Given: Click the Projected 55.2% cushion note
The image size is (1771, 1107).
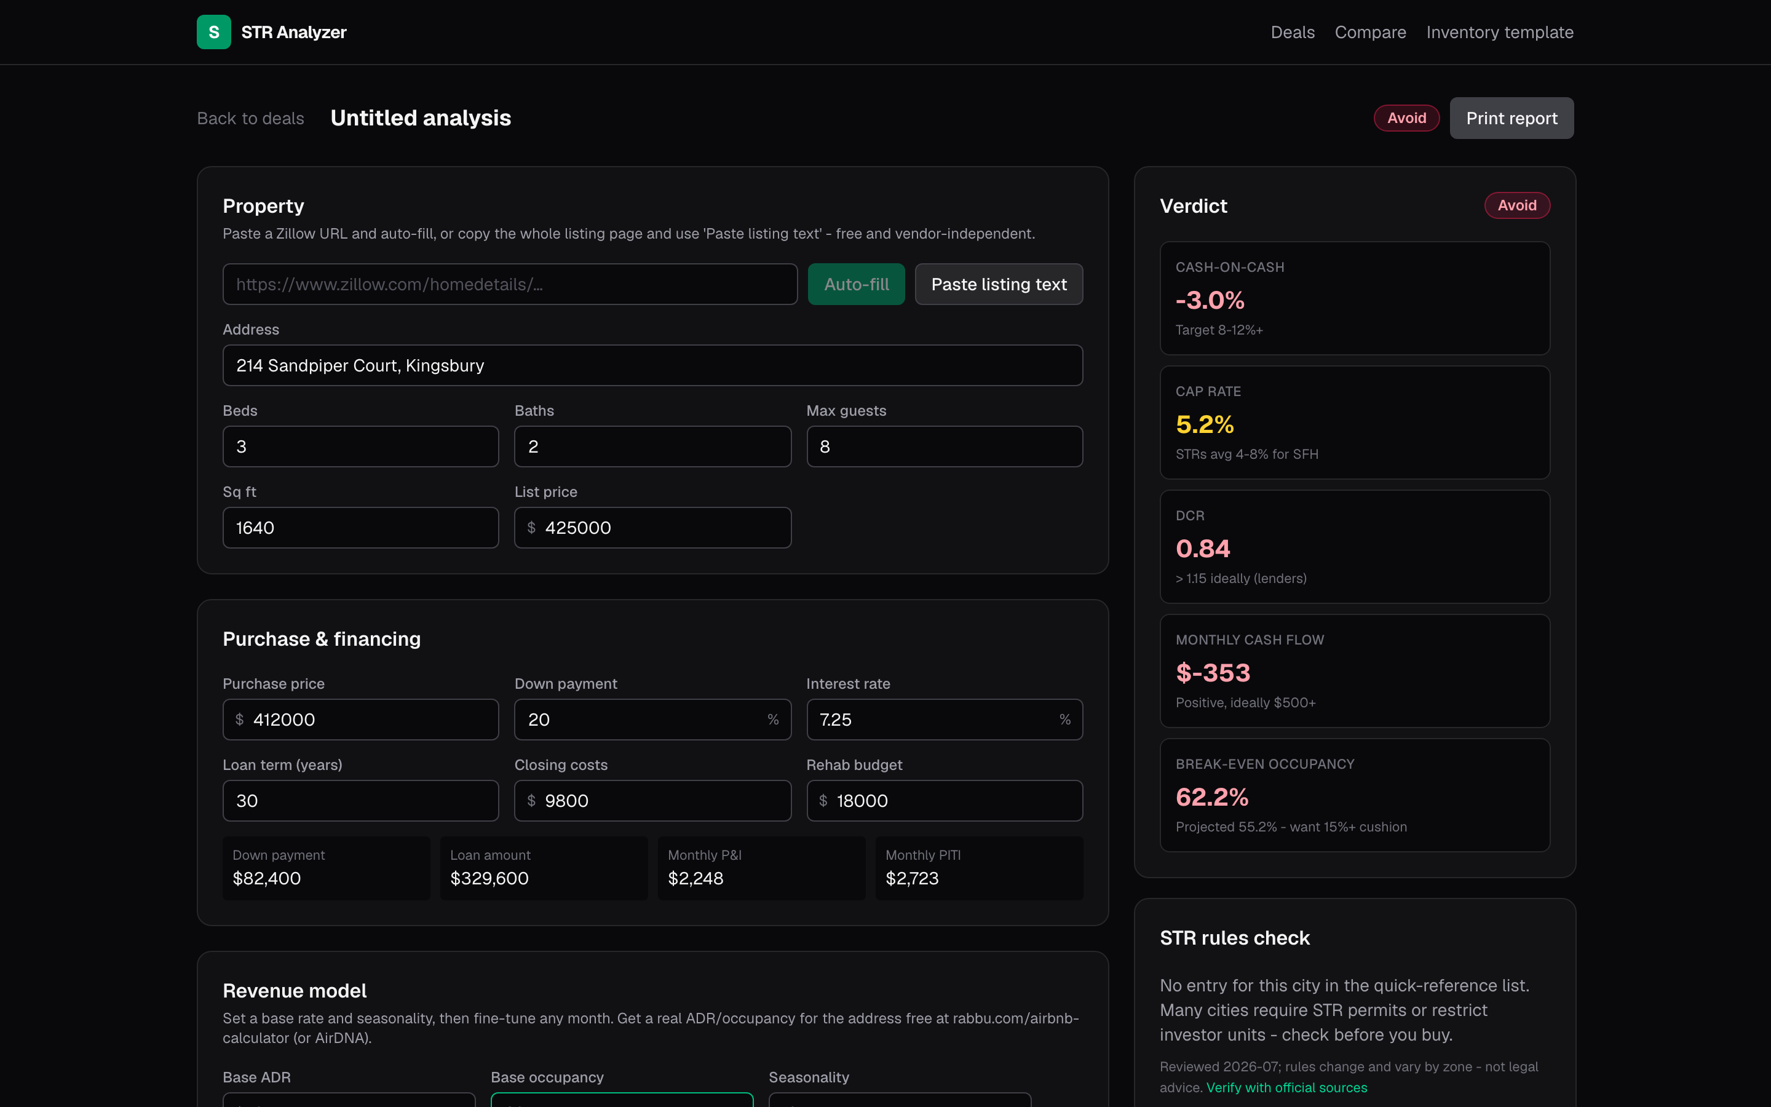Looking at the screenshot, I should 1291,827.
